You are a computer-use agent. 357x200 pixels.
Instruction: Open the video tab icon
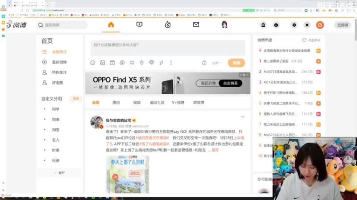(x=139, y=24)
